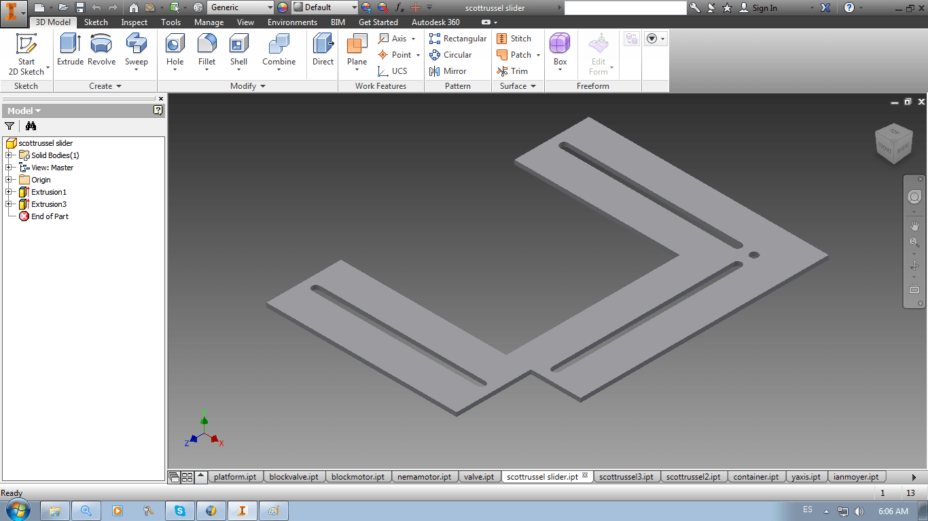Open the fx Parameters dialog

click(399, 7)
